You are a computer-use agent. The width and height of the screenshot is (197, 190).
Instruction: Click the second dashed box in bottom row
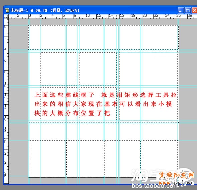85,158
